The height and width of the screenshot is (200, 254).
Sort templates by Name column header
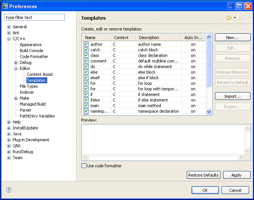[x=90, y=38]
